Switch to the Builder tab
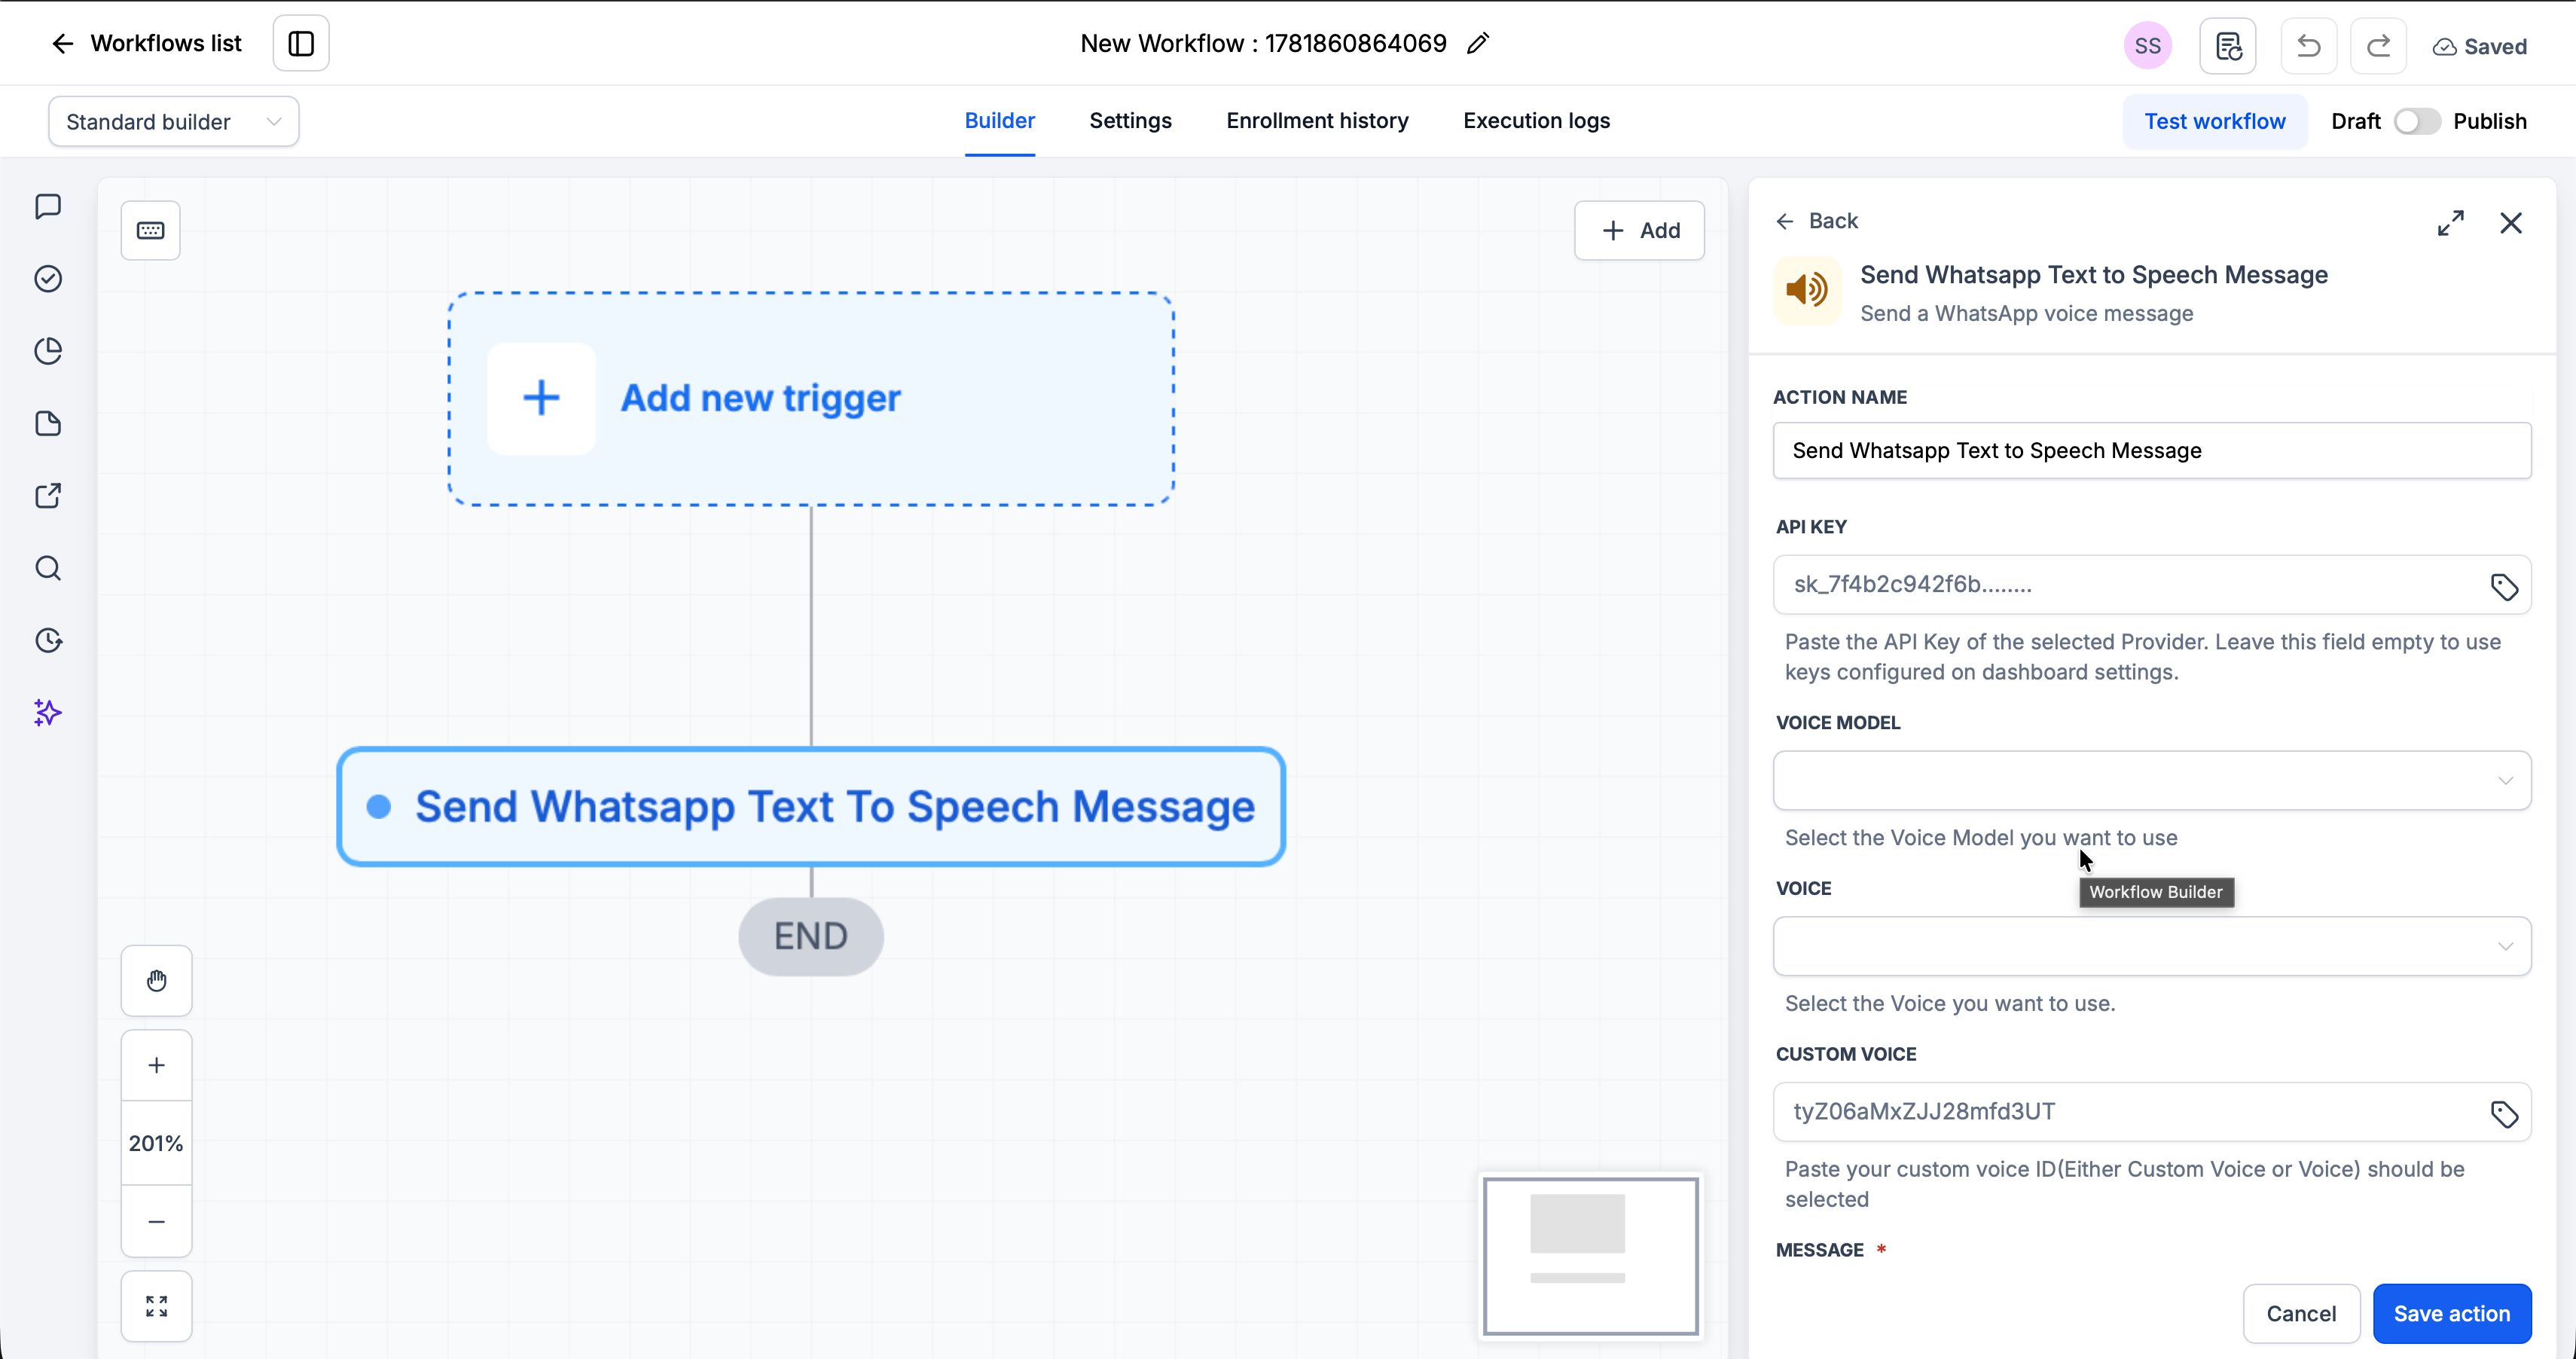This screenshot has height=1359, width=2576. coord(999,121)
